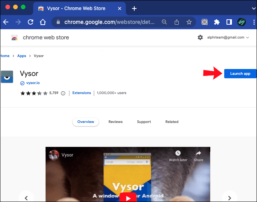The height and width of the screenshot is (202, 257).
Task: Click the forward navigation arrow
Action: (x=18, y=22)
